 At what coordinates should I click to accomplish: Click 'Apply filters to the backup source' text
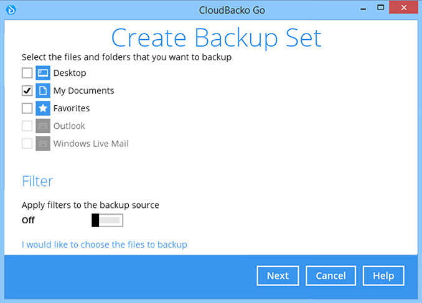point(90,205)
